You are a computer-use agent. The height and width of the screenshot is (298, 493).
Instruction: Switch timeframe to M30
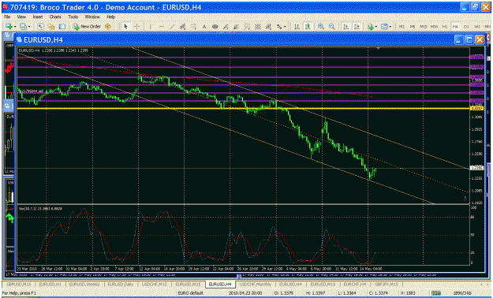[x=434, y=27]
